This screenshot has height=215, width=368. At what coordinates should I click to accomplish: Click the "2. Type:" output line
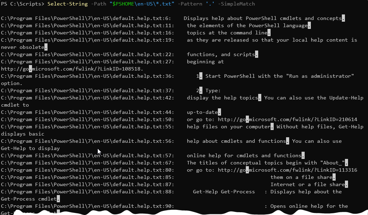coord(208,90)
